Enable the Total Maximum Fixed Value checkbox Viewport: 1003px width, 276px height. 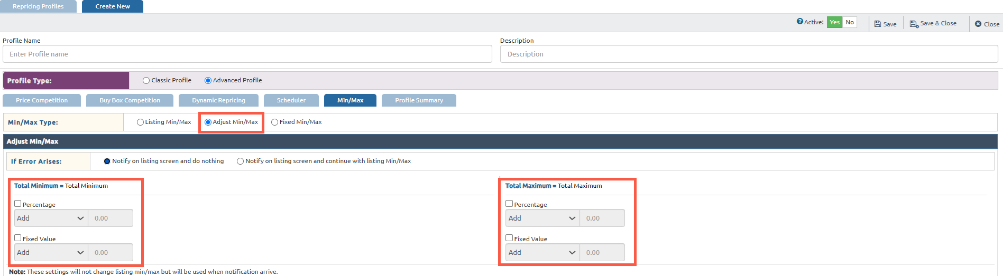point(509,238)
